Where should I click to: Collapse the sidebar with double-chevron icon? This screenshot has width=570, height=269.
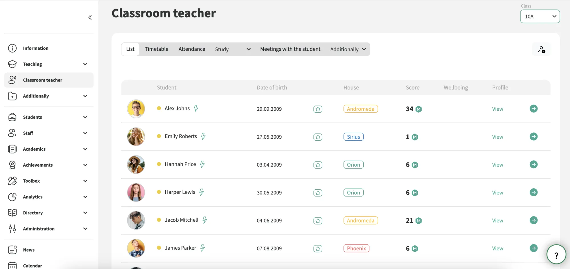[x=90, y=17]
